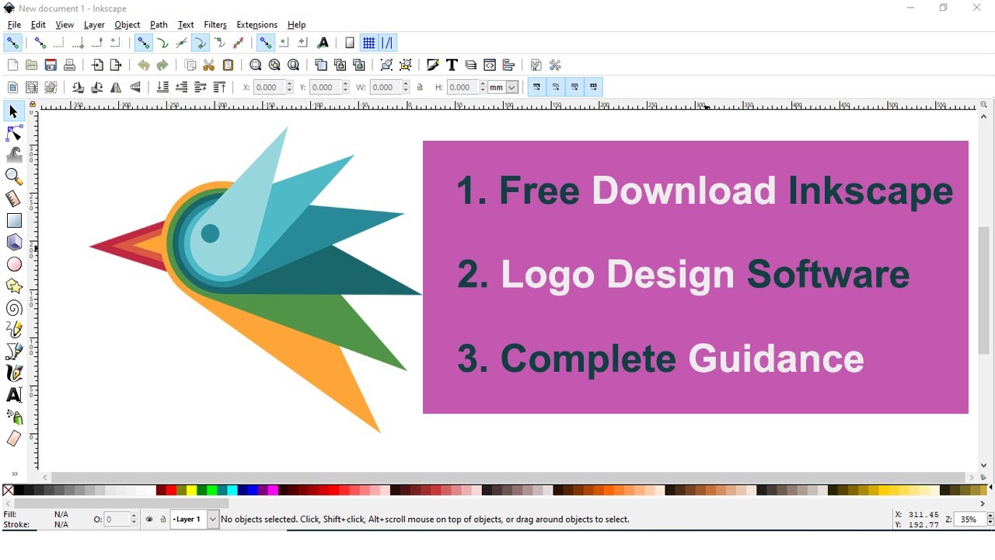
Task: Select the Node edit tool
Action: click(14, 133)
